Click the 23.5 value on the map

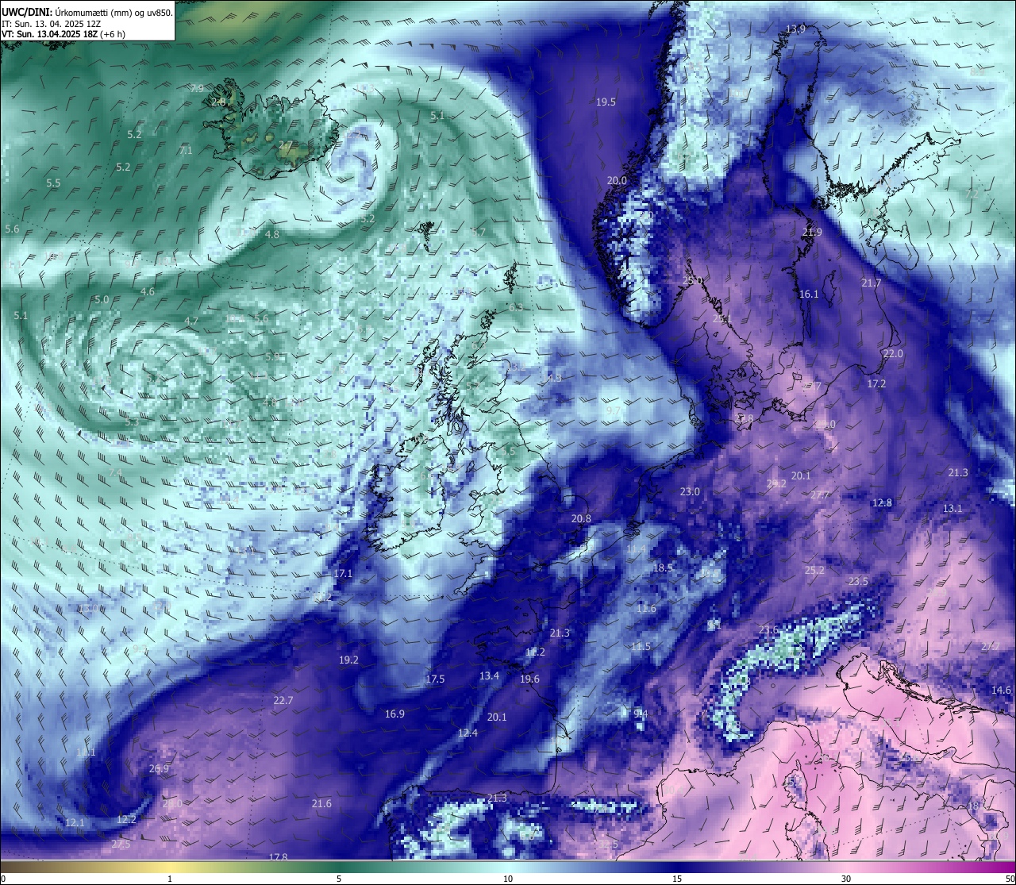(x=858, y=581)
